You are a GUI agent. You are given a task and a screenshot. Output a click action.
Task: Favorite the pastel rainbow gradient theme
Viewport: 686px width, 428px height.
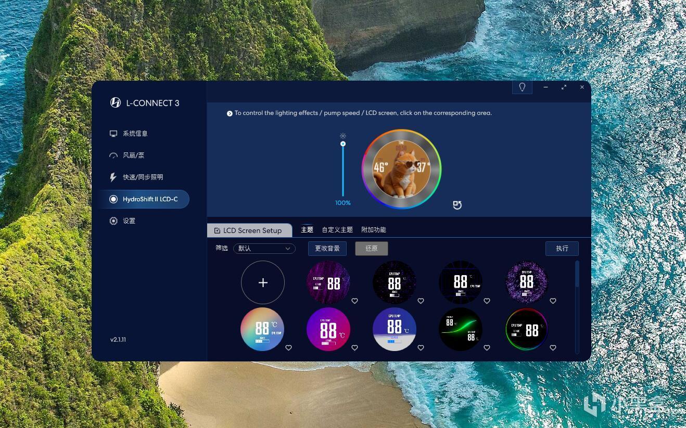click(288, 347)
